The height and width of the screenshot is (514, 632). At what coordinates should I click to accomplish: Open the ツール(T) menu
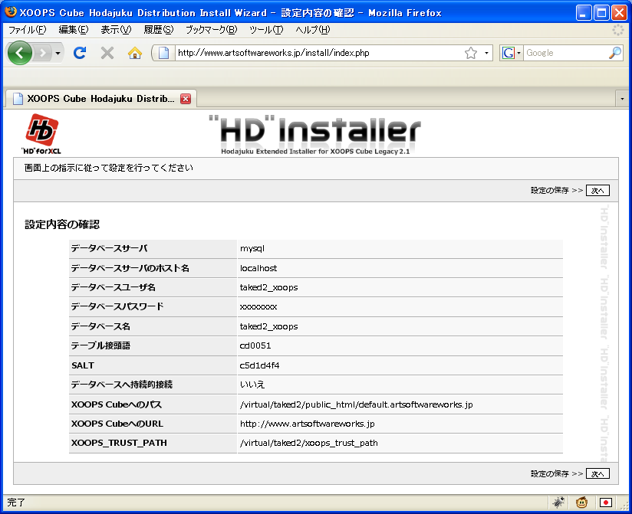(266, 29)
